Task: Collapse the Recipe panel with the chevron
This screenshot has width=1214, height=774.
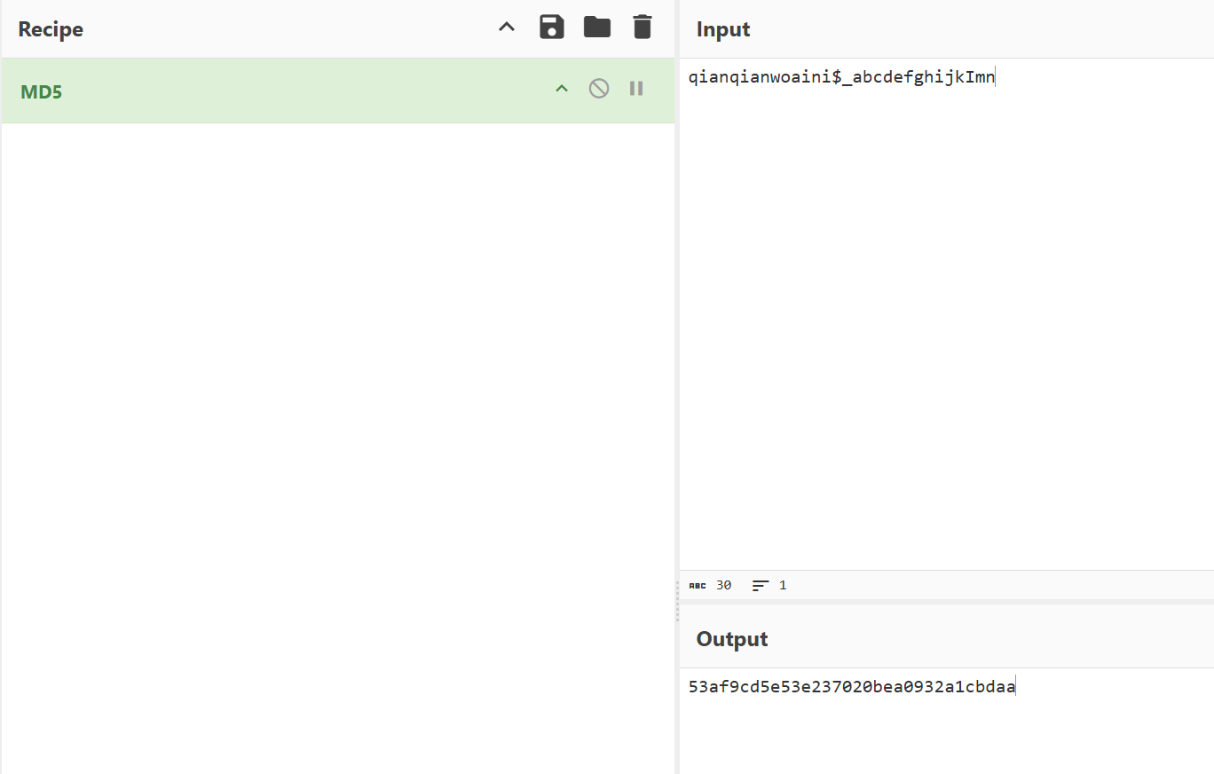Action: click(507, 28)
